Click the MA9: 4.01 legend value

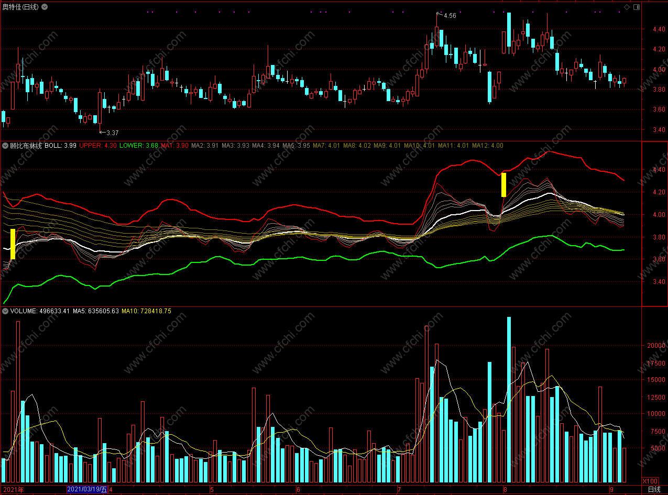point(388,146)
